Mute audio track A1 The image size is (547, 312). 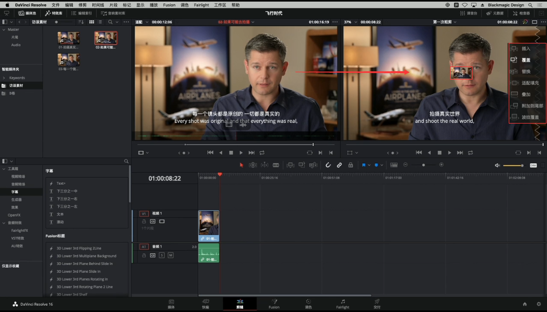click(x=171, y=255)
